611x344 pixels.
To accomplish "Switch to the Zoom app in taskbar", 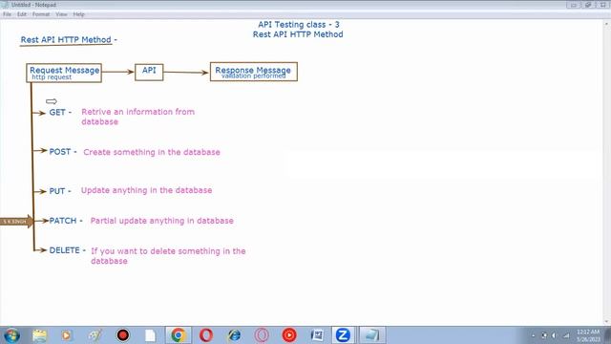I will [343, 335].
